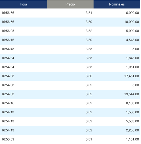Click the 1,101.00 nominales value
This screenshot has height=144, width=141.
[132, 139]
